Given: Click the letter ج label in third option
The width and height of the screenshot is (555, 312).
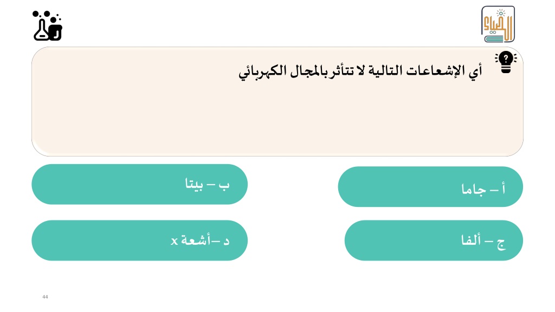Looking at the screenshot, I should click(x=501, y=244).
